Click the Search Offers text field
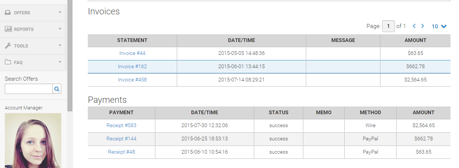Image resolution: width=459 pixels, height=168 pixels. click(29, 89)
